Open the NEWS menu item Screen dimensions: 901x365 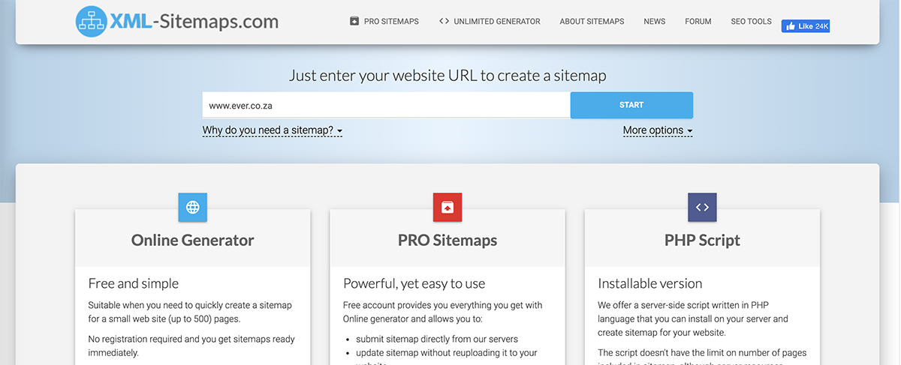(x=655, y=22)
